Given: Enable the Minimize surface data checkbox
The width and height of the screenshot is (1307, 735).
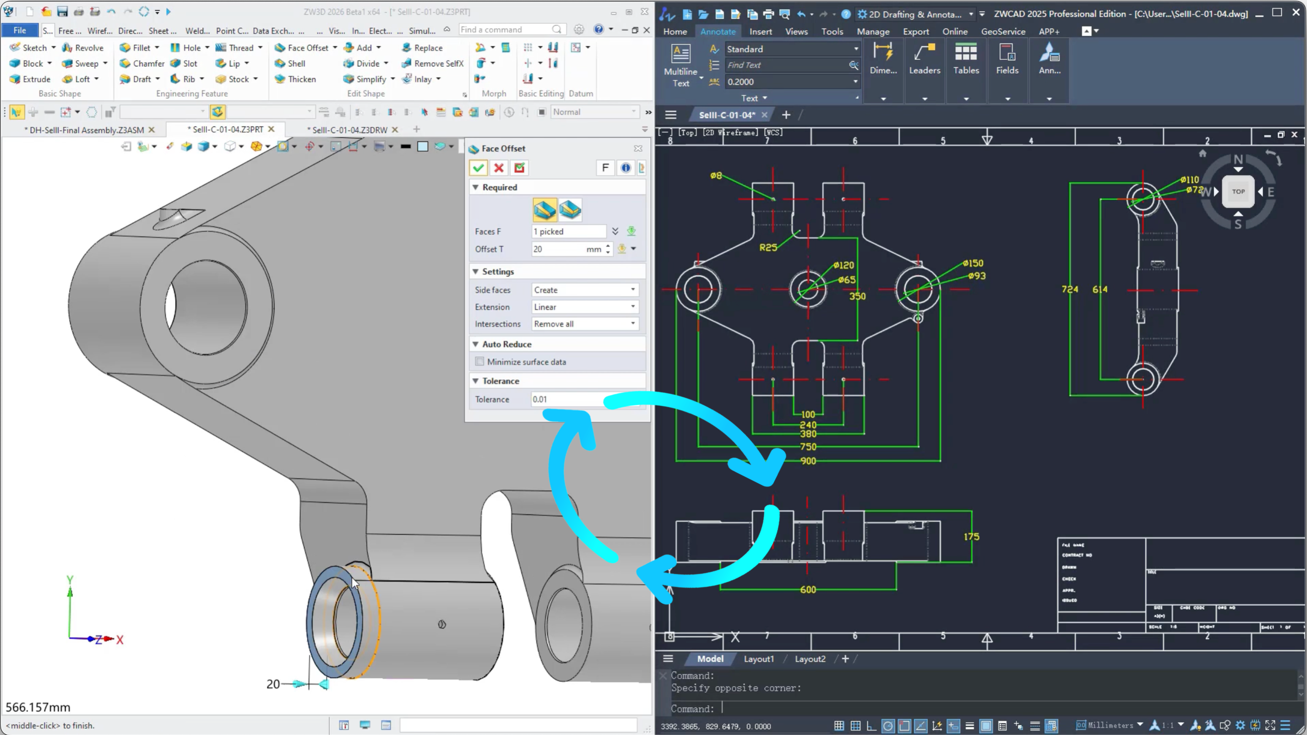Looking at the screenshot, I should (479, 362).
